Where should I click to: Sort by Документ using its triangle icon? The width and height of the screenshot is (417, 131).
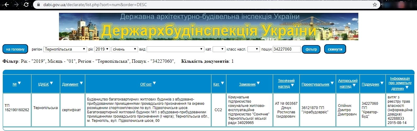tap(81, 83)
